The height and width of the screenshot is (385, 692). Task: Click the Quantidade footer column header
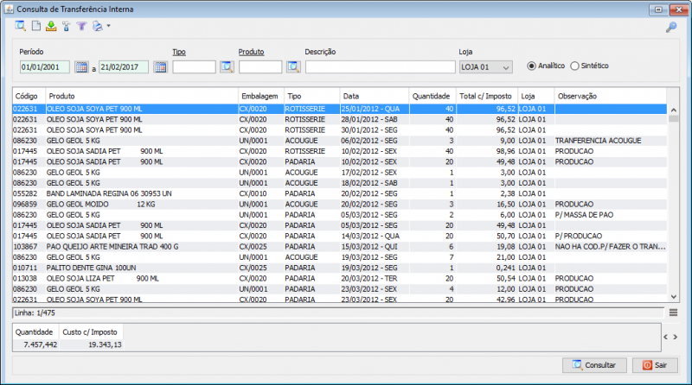point(34,332)
